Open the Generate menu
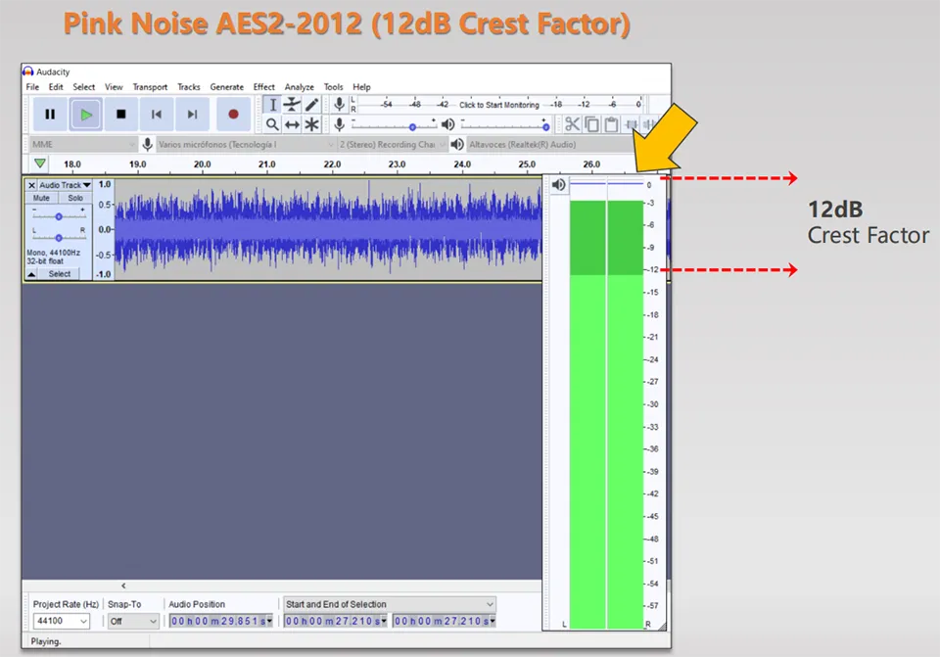The image size is (940, 657). (226, 87)
